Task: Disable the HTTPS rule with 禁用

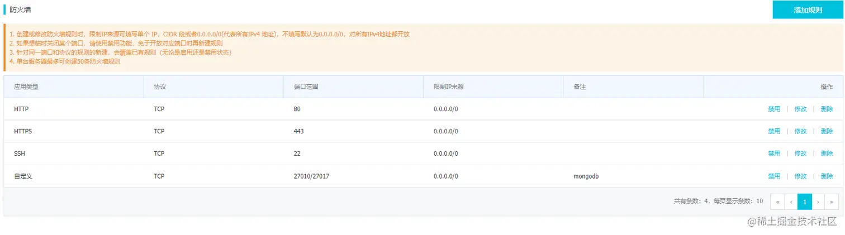Action: 773,131
